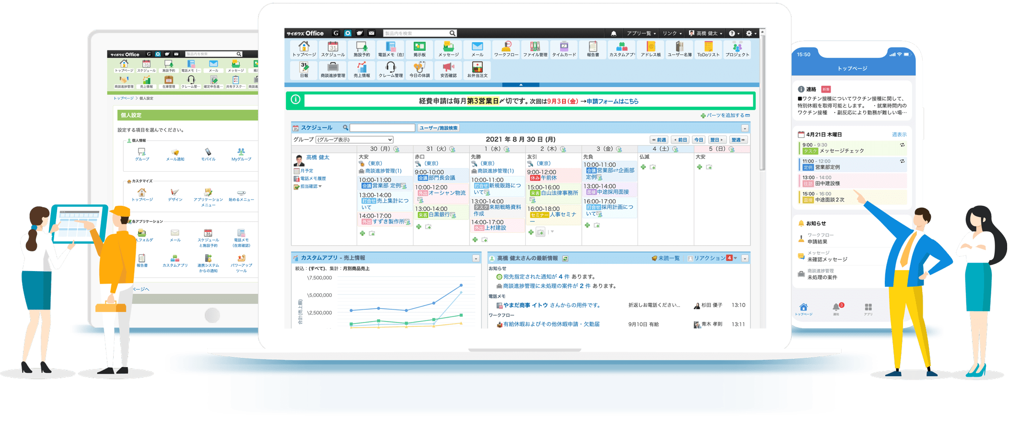Open the 高橋 健太 user menu
The image size is (1032, 428).
(x=705, y=34)
